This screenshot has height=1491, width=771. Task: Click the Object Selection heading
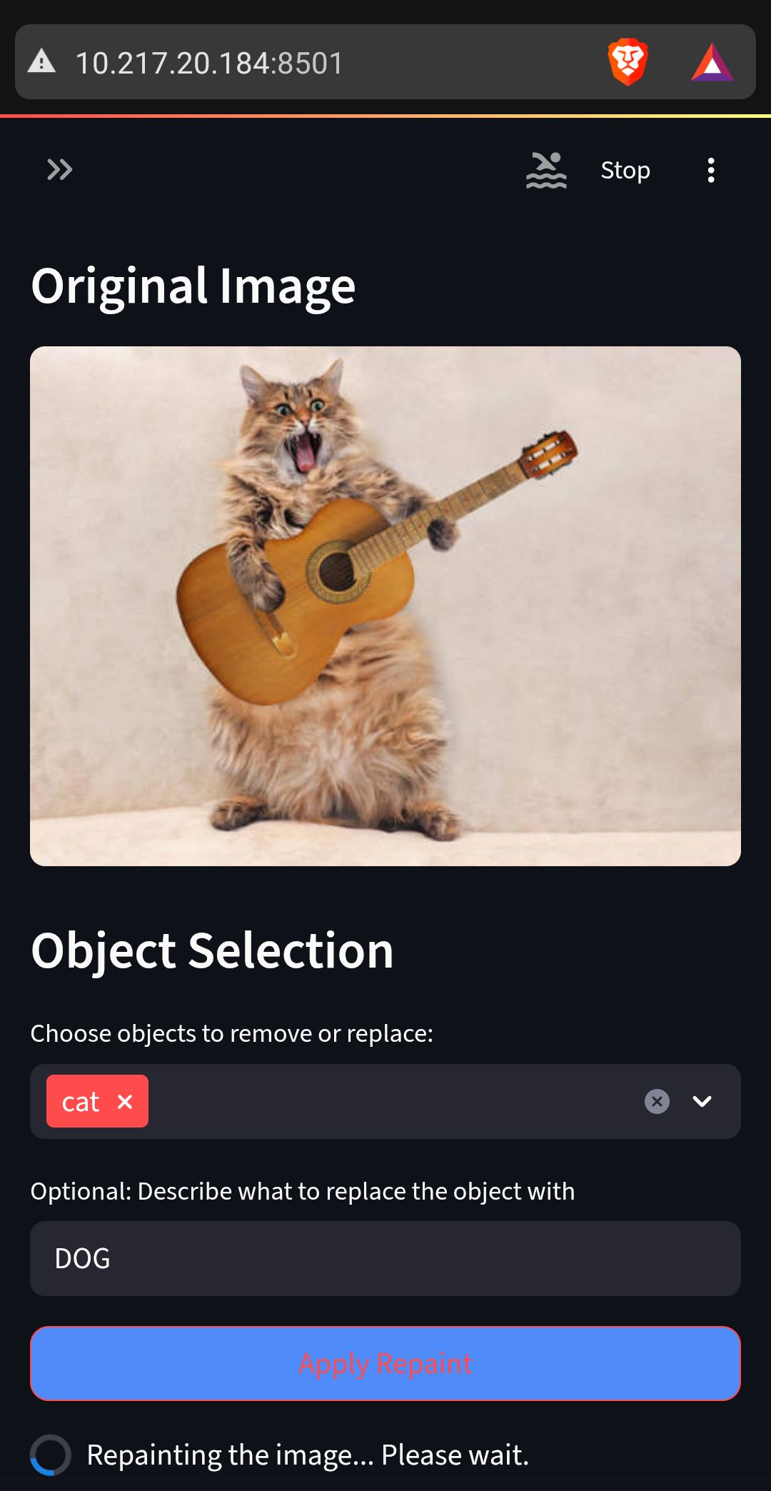click(212, 950)
